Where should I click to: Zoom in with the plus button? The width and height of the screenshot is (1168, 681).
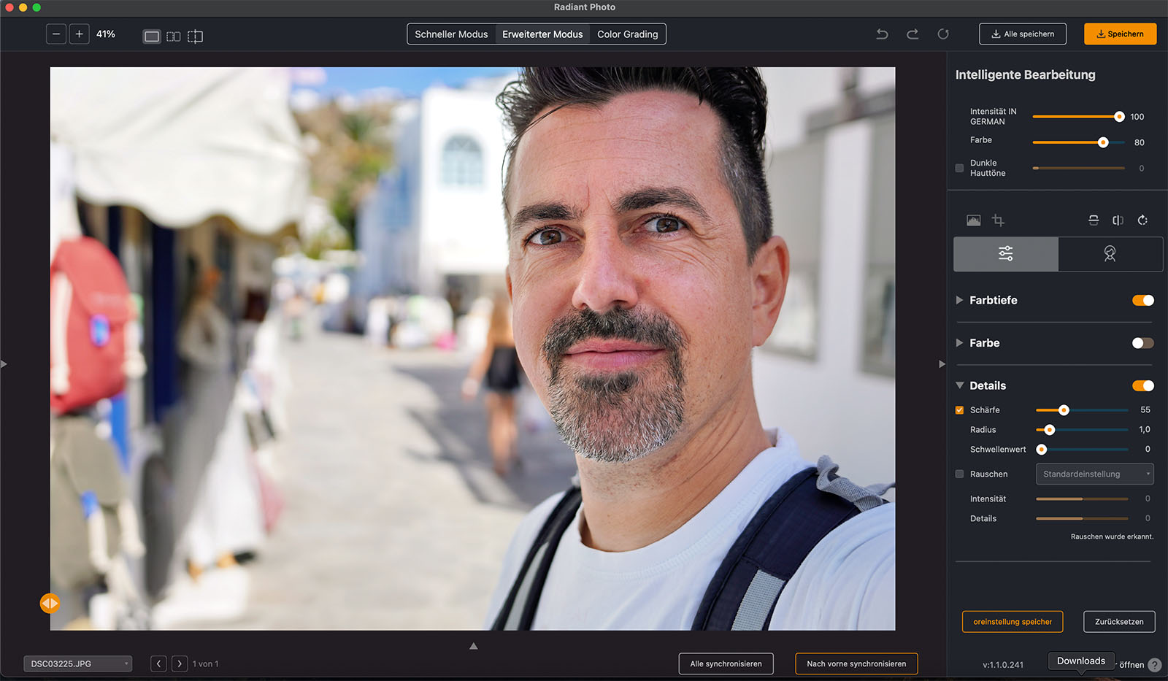coord(79,34)
